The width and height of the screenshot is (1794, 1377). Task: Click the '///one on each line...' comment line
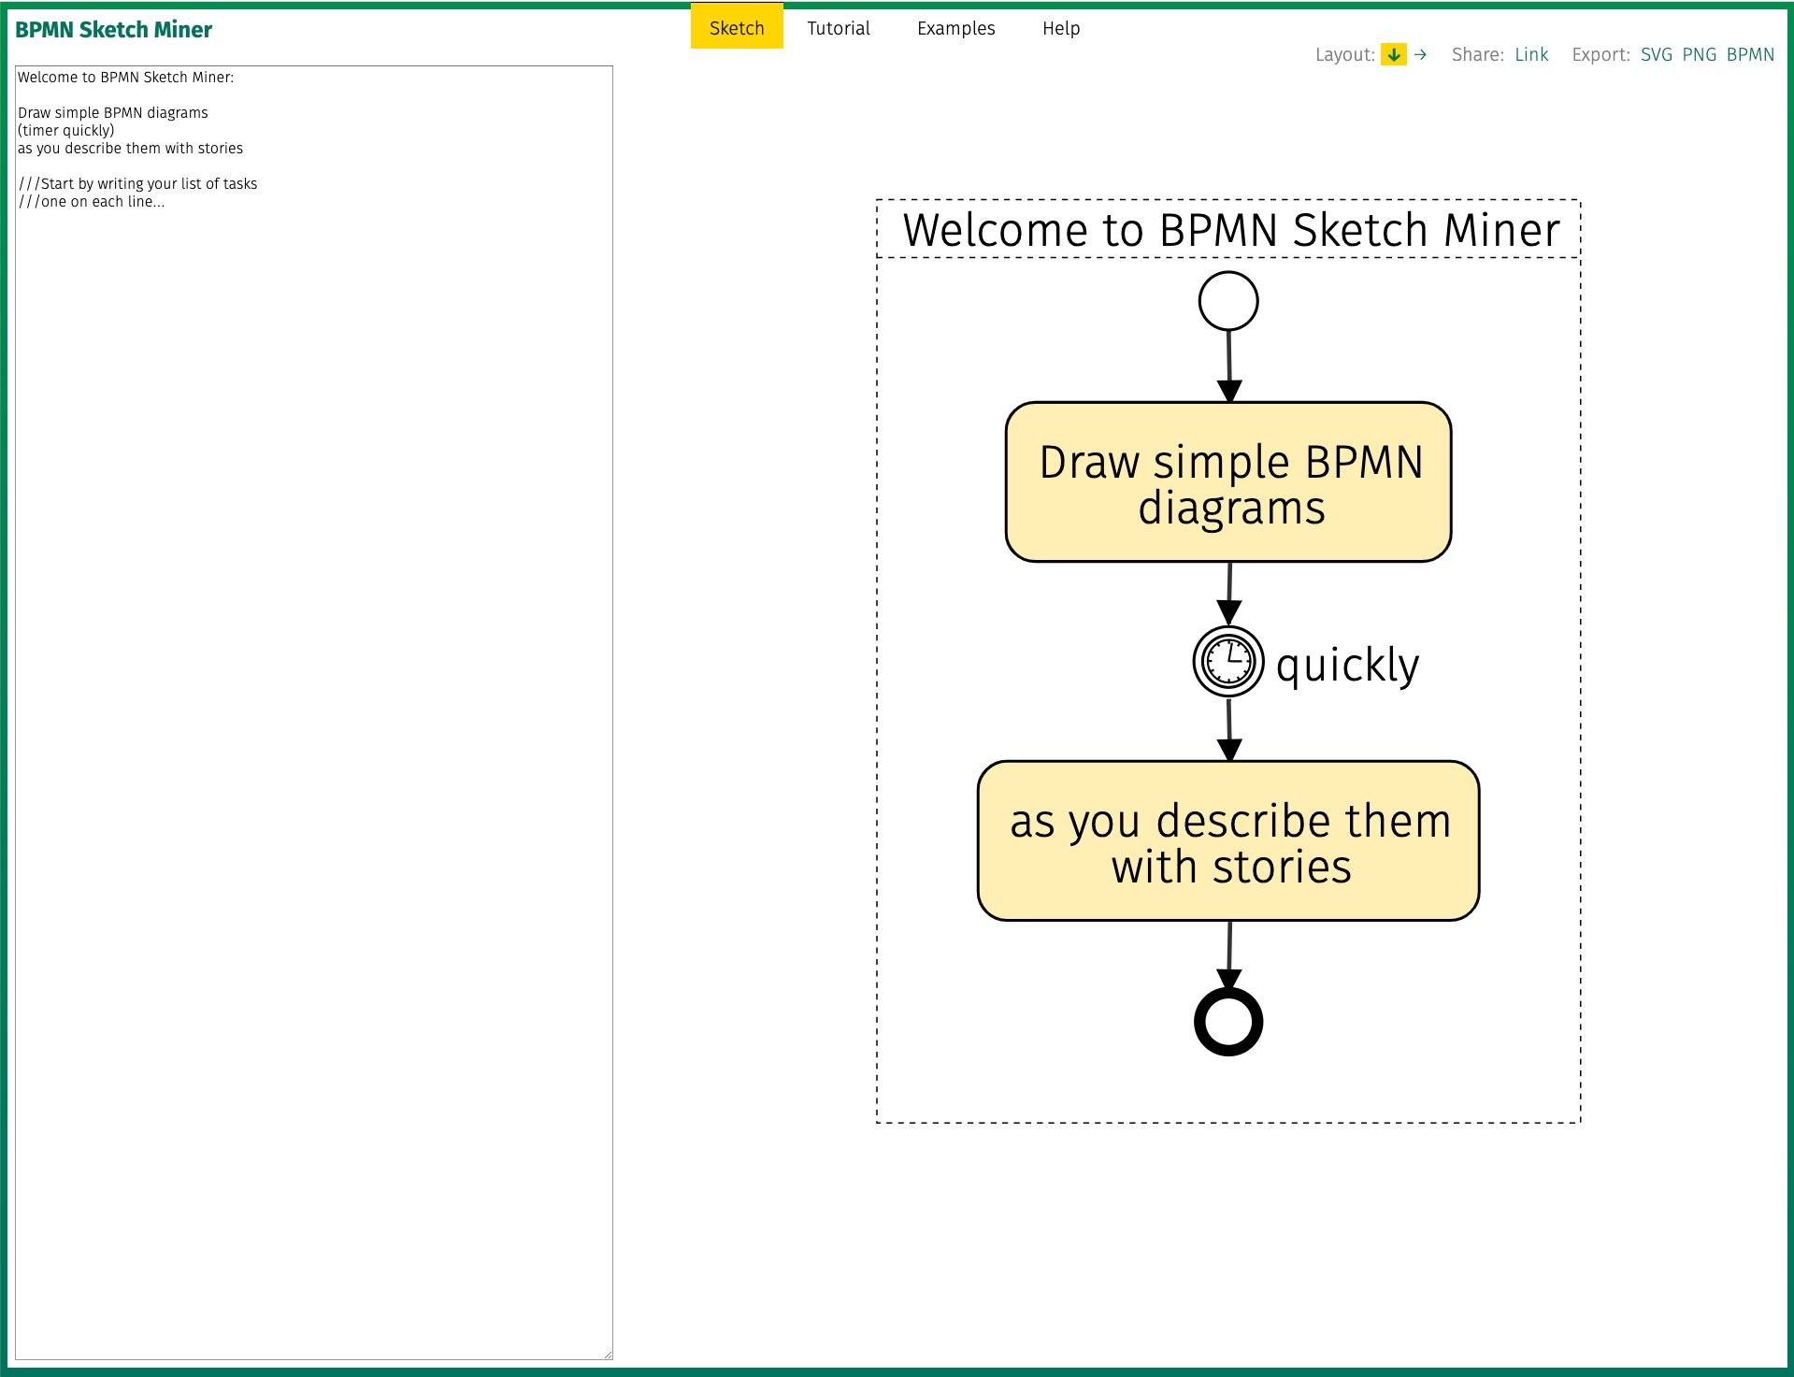click(92, 202)
